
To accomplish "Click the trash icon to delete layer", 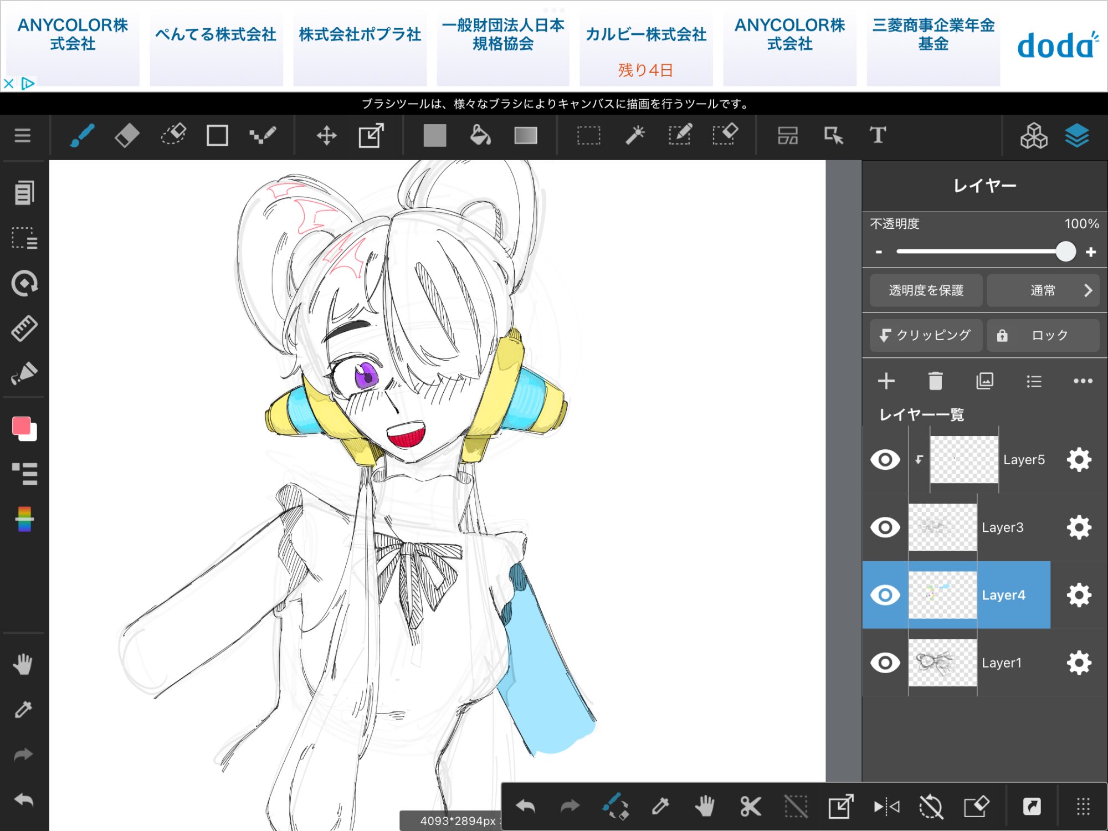I will [x=935, y=381].
